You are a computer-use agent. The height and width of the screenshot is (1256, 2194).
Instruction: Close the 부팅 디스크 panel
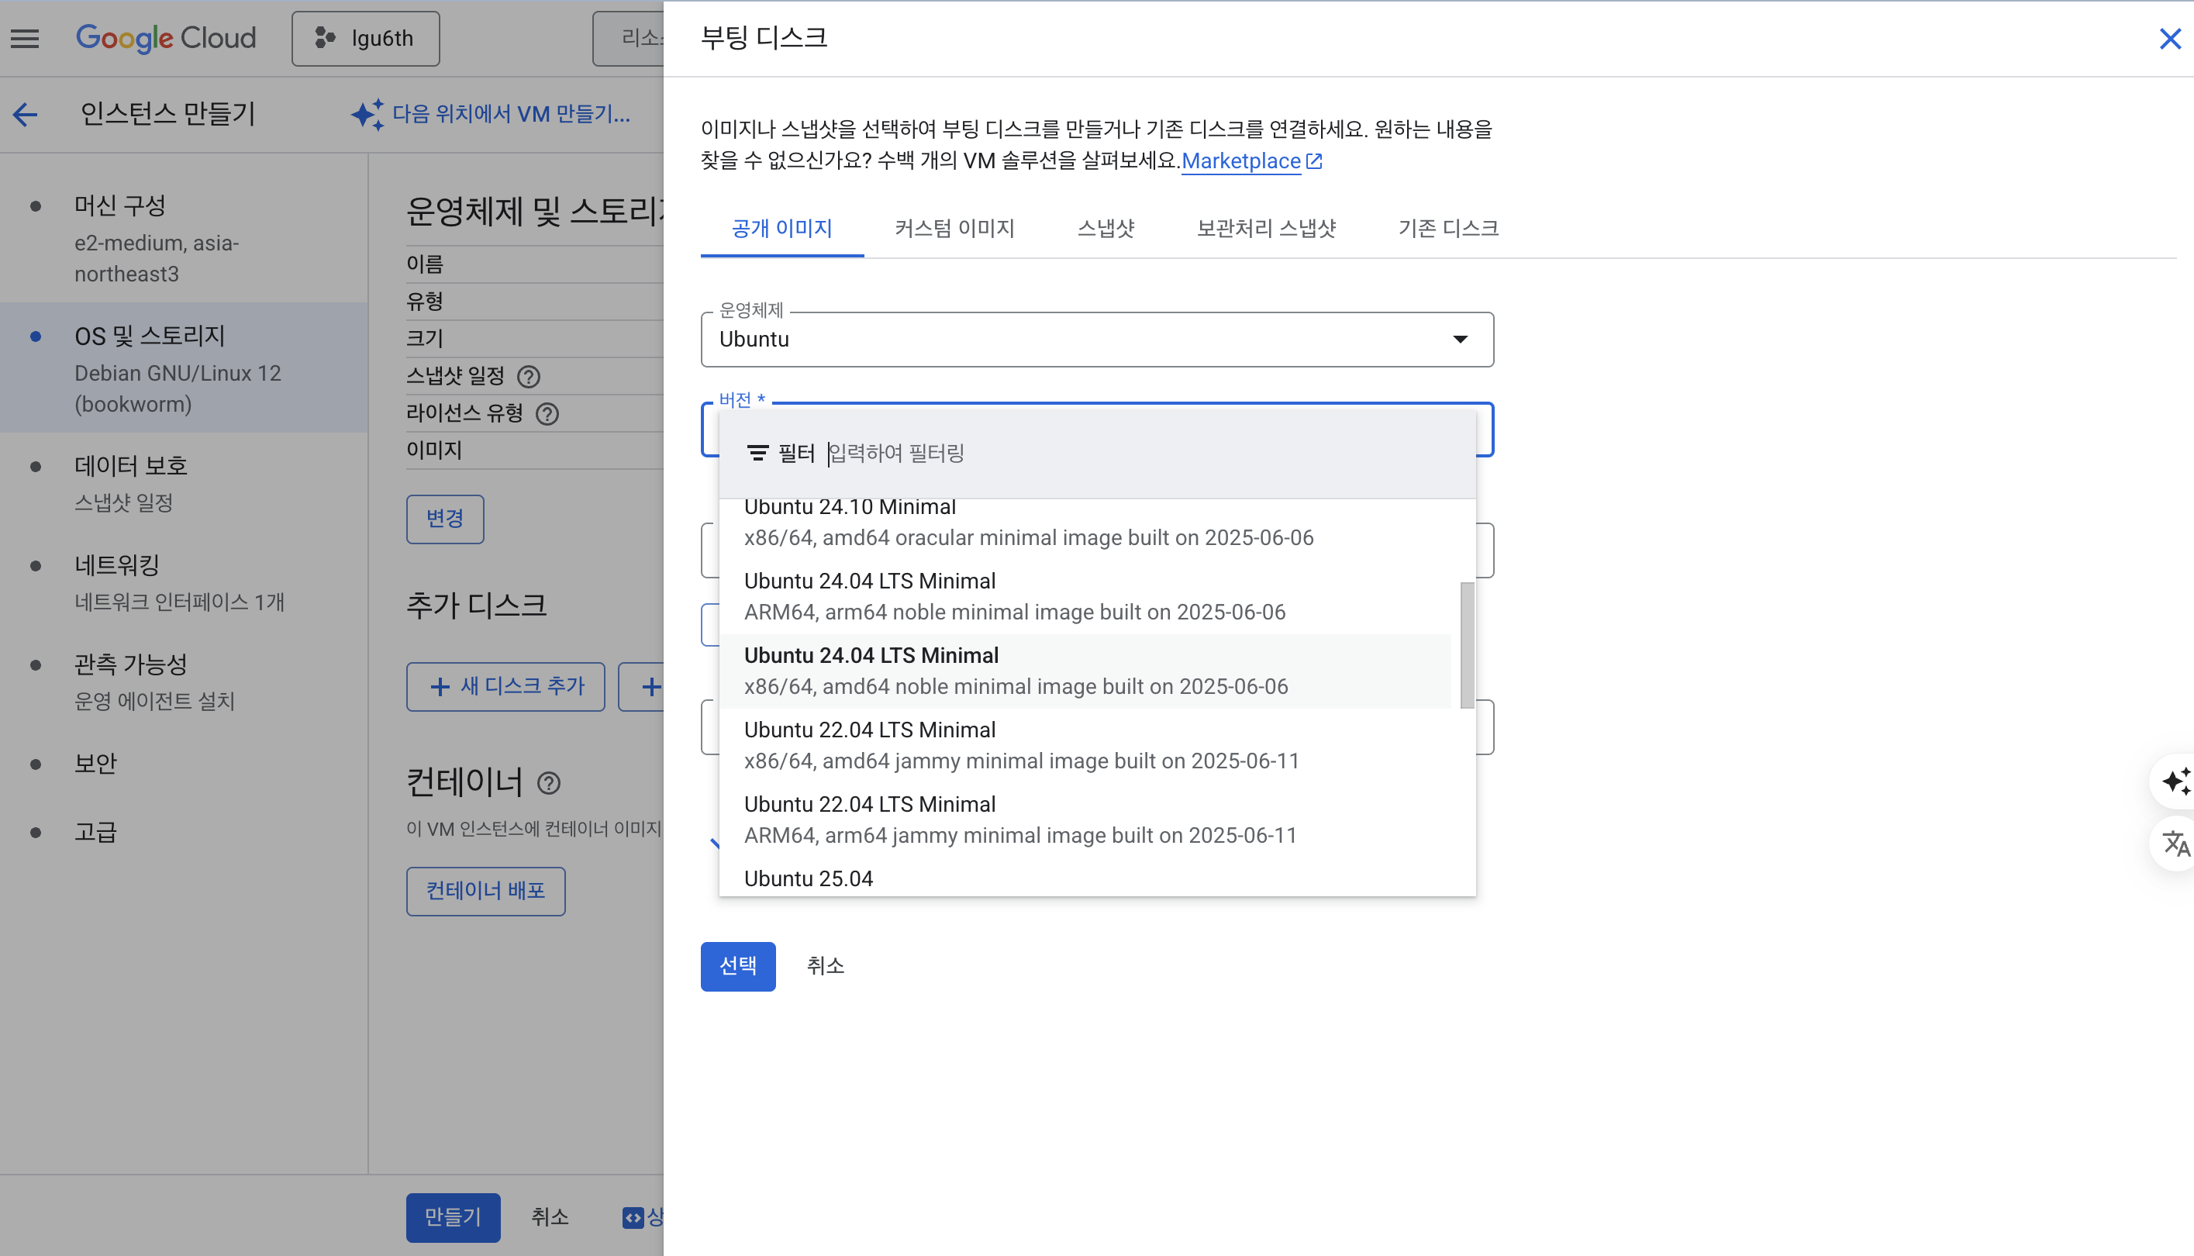(2170, 39)
